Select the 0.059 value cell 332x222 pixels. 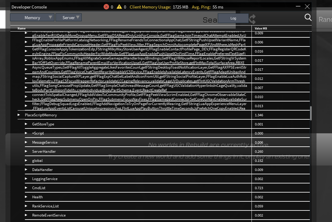[259, 206]
